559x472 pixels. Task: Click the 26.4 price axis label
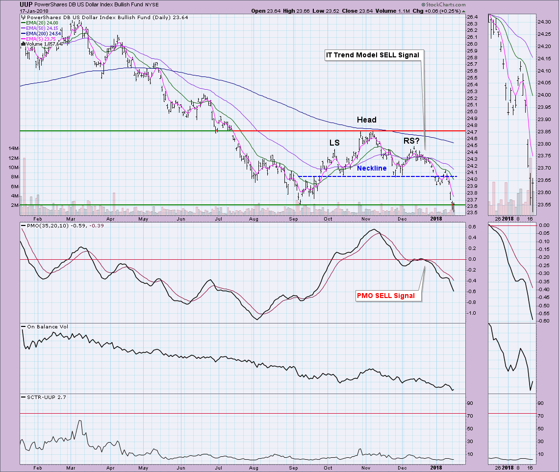472,17
